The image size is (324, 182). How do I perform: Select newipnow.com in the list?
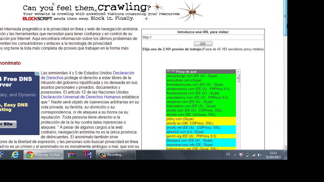pos(201,102)
